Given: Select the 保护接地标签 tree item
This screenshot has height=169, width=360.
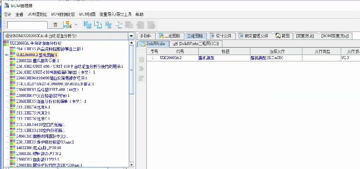Looking at the screenshot, I should 45,142.
